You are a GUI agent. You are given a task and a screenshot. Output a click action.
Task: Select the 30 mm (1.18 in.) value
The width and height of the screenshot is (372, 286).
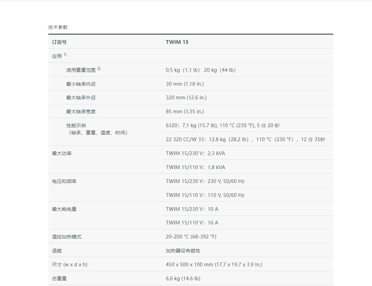point(185,84)
